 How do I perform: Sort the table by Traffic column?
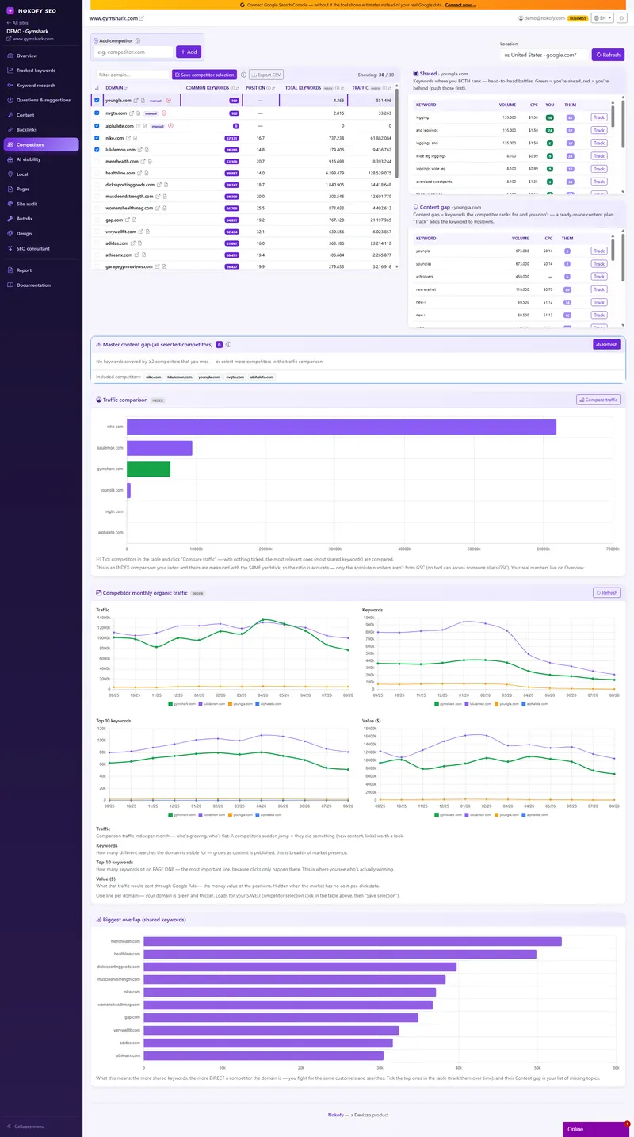pyautogui.click(x=361, y=88)
